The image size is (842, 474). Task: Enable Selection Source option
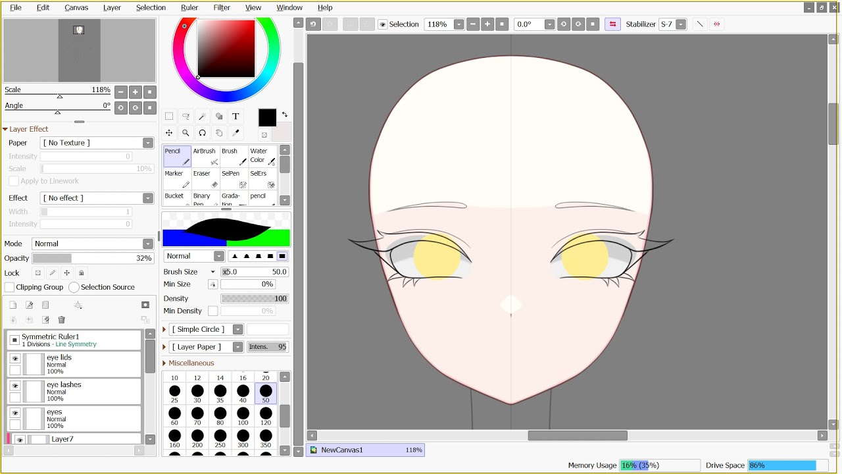pos(74,287)
